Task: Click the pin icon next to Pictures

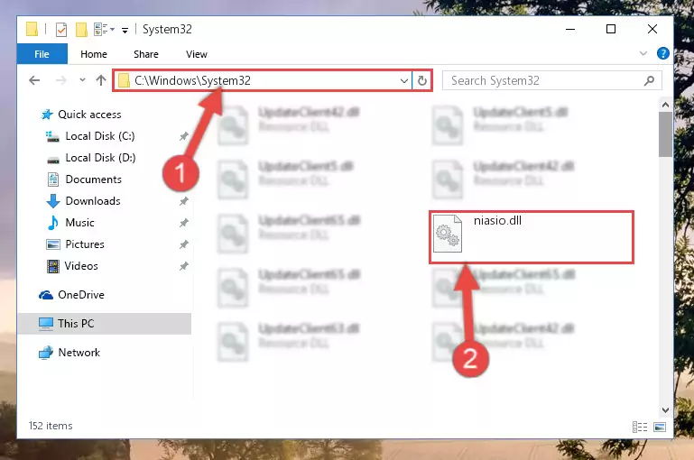Action: click(184, 244)
